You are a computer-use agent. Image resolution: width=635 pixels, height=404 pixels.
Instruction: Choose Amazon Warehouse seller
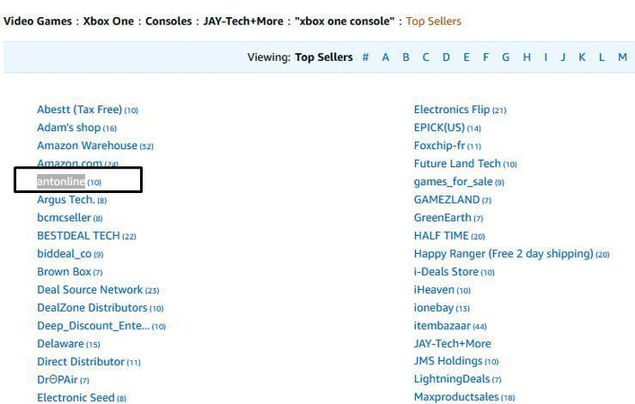pyautogui.click(x=87, y=145)
